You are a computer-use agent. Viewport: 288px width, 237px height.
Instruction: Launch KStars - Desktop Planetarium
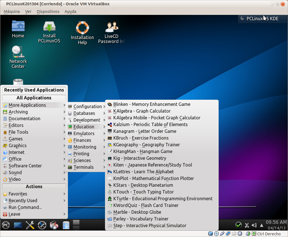[x=143, y=185]
